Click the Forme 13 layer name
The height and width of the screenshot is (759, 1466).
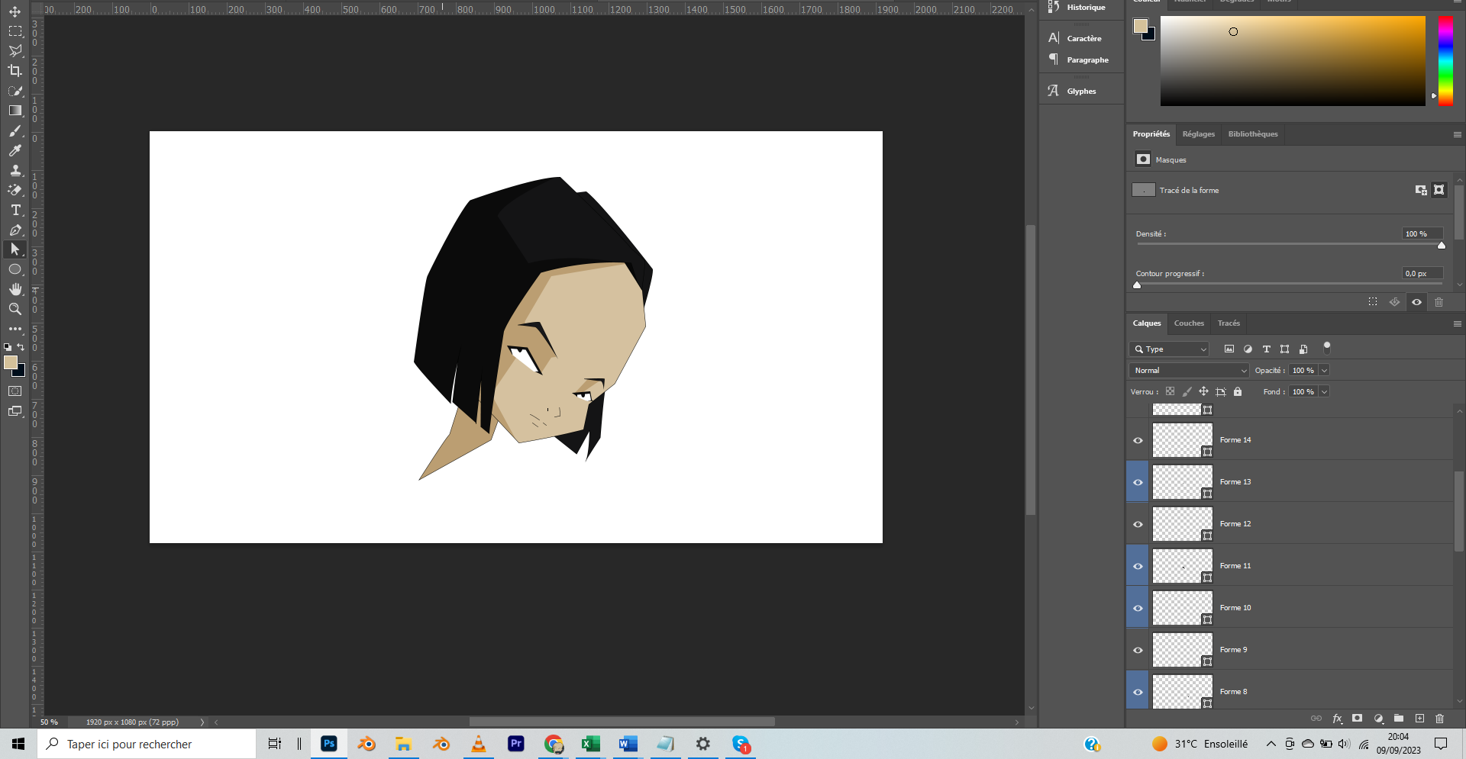click(x=1235, y=482)
